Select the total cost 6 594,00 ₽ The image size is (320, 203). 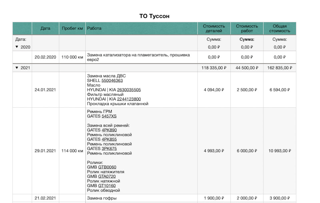280,90
